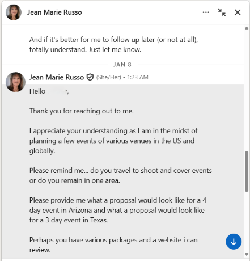Collapse the chat window with the arrows icon
Image resolution: width=250 pixels, height=261 pixels.
tap(222, 12)
